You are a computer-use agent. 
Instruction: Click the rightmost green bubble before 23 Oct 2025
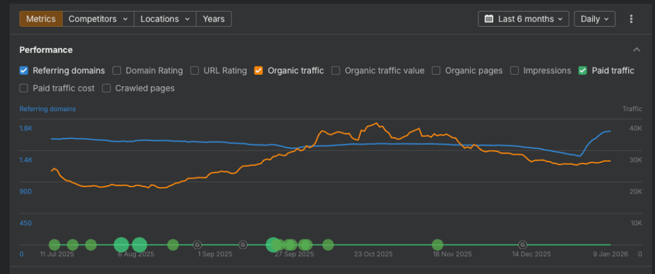point(328,245)
